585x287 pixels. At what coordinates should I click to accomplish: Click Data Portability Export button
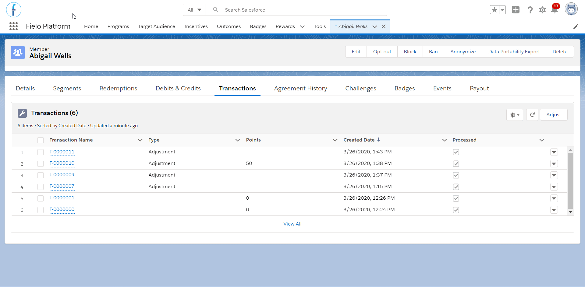[x=514, y=52]
